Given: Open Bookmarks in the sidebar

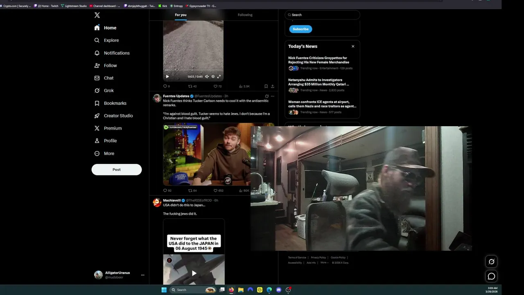Looking at the screenshot, I should [x=110, y=103].
